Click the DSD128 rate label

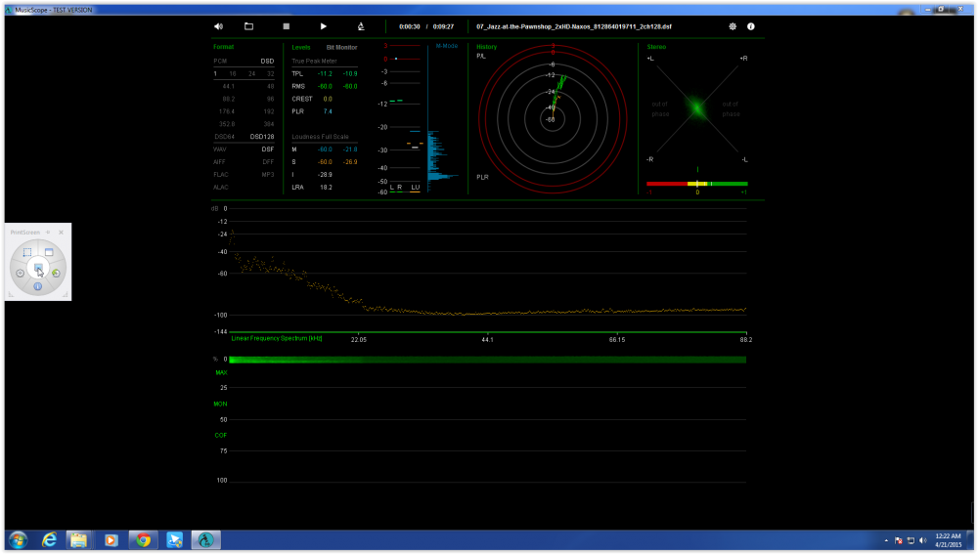click(x=262, y=137)
